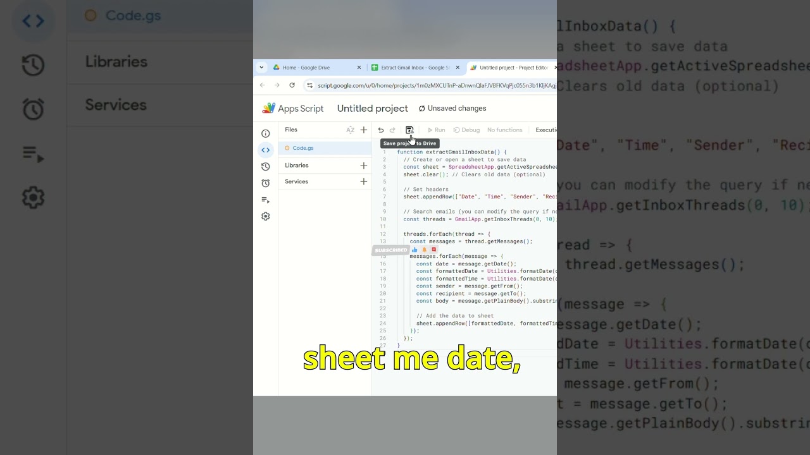Go back with browser back arrow

(x=263, y=85)
